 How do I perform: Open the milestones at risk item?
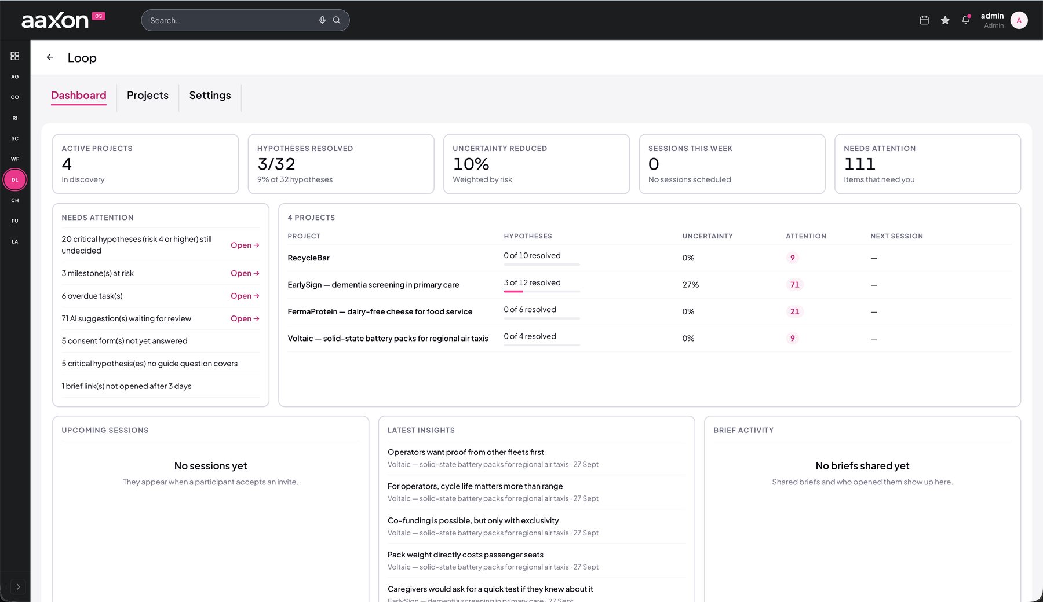coord(245,273)
